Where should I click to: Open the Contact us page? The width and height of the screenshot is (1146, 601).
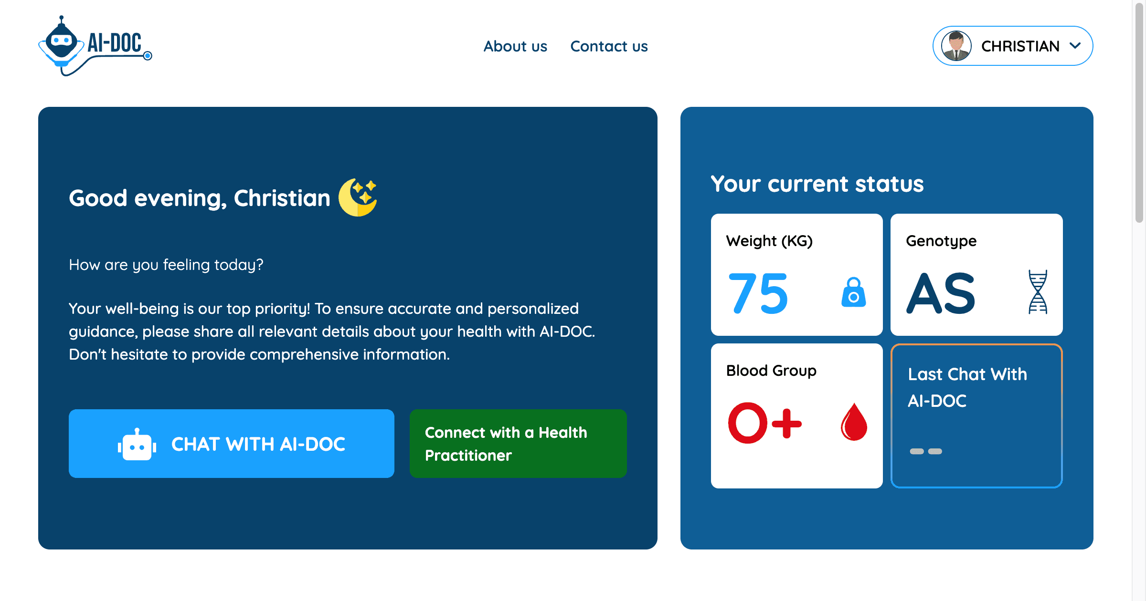point(609,46)
